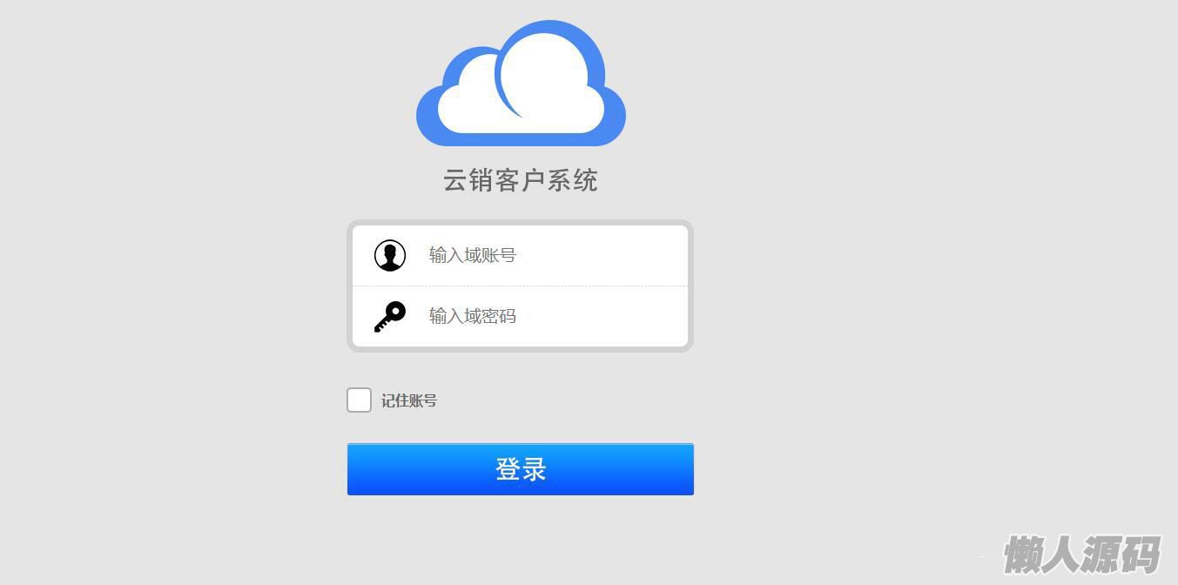Click the 输入域账号 placeholder text
This screenshot has width=1178, height=585.
tap(473, 255)
